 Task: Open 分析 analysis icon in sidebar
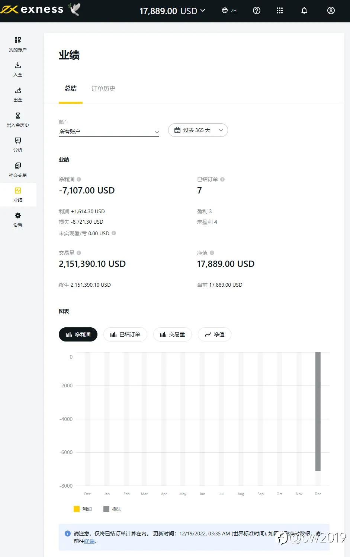(18, 141)
